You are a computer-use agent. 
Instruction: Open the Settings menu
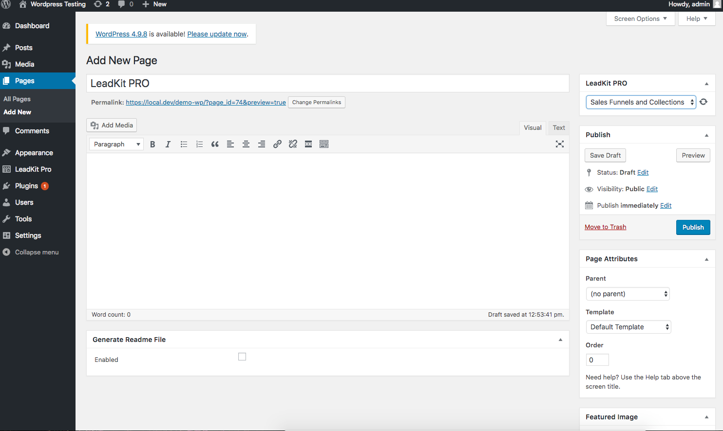[x=28, y=235]
